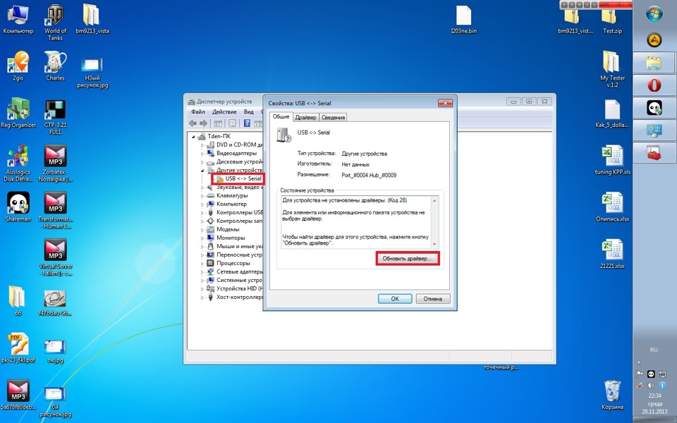Screen dimensions: 677x423
Task: Select the folder named 66 on desktop
Action: 18,301
